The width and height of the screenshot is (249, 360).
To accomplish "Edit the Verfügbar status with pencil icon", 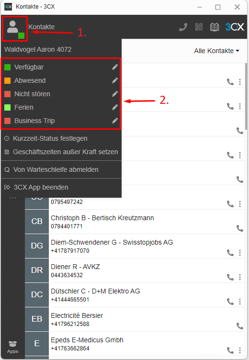I will (x=114, y=67).
